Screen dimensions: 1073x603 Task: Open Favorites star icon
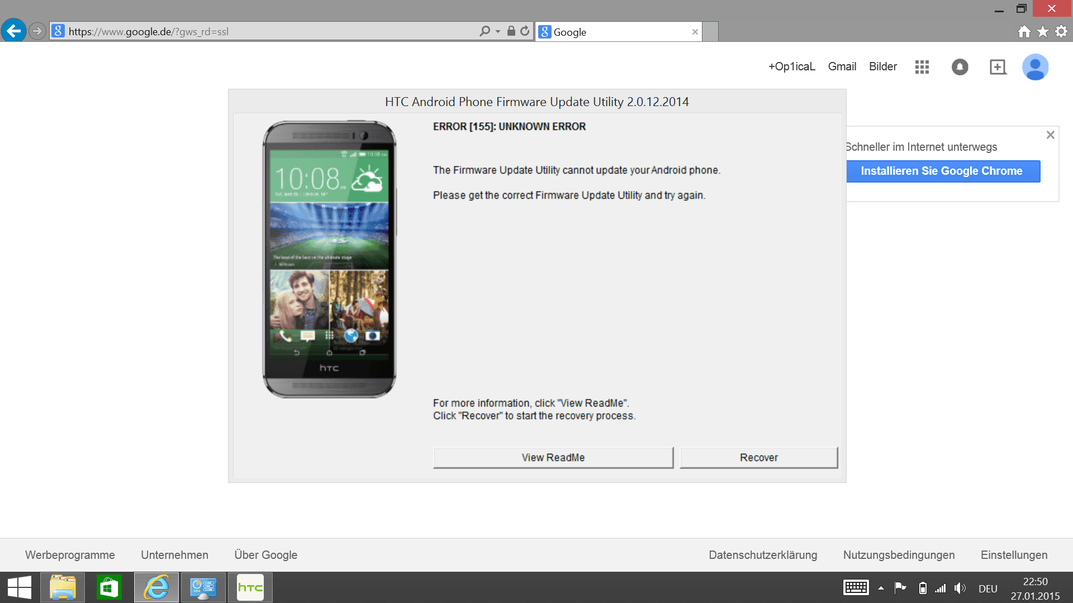click(x=1043, y=32)
